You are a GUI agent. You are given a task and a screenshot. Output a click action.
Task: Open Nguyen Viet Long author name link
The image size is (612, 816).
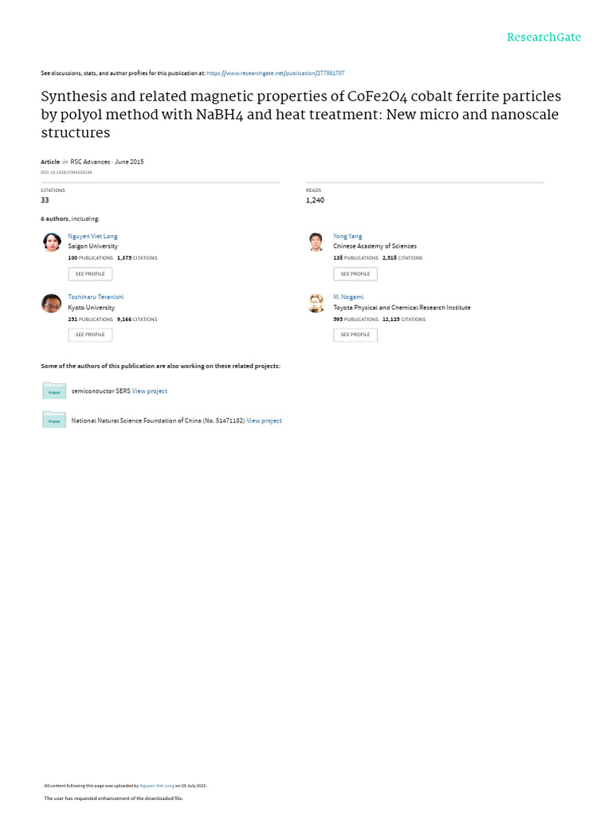tap(92, 237)
